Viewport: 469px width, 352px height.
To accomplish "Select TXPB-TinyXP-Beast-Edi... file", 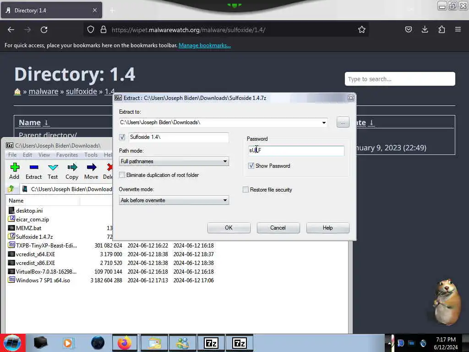I will coord(46,246).
